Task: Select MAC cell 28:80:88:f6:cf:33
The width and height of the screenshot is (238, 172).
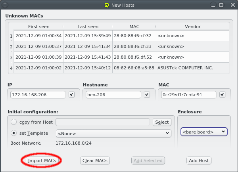Action: [134, 46]
